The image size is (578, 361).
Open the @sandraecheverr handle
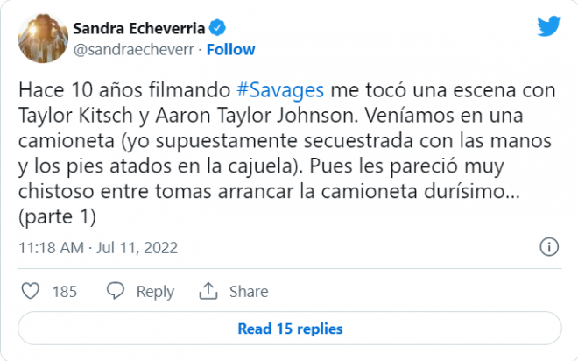(x=135, y=50)
